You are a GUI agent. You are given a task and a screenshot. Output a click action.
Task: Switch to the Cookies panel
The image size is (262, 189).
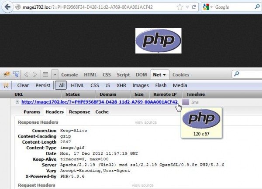pyautogui.click(x=181, y=74)
